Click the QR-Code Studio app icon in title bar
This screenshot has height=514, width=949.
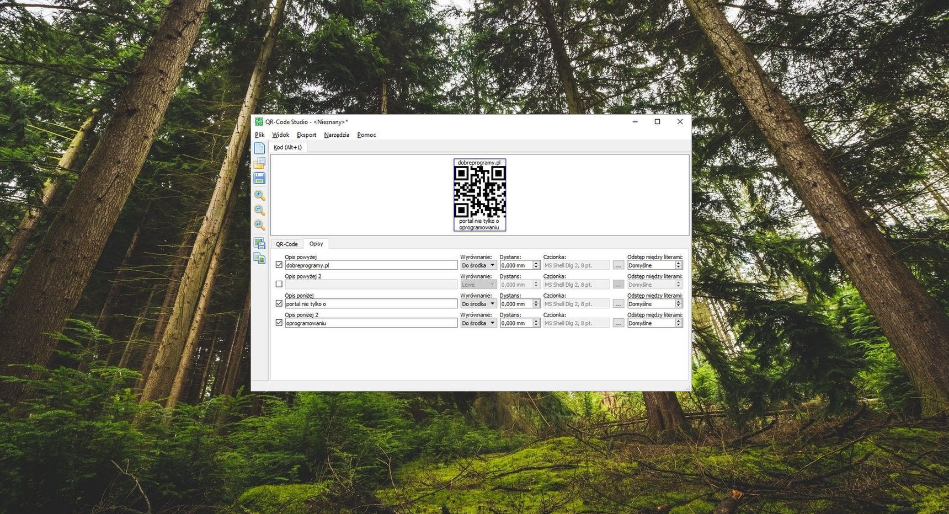[259, 122]
